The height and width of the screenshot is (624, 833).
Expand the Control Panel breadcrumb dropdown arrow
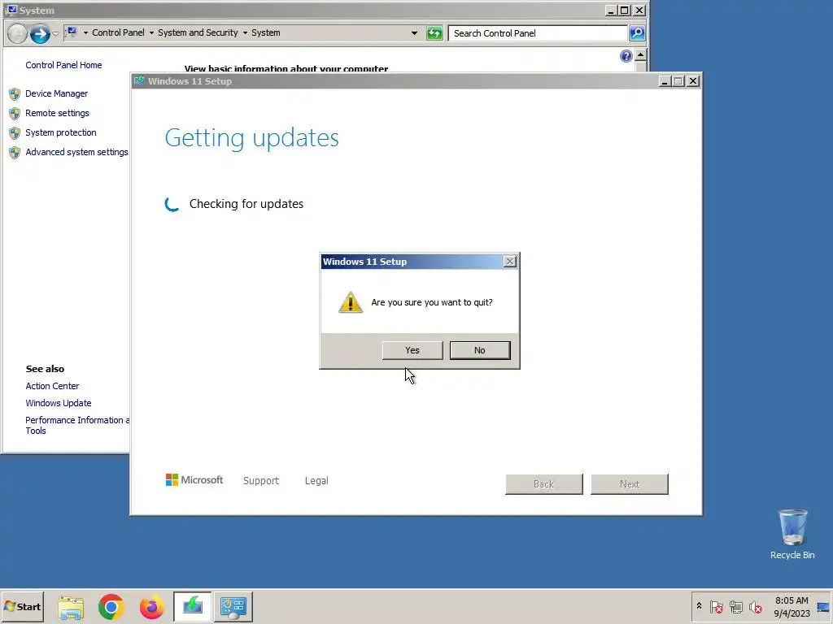tap(151, 32)
